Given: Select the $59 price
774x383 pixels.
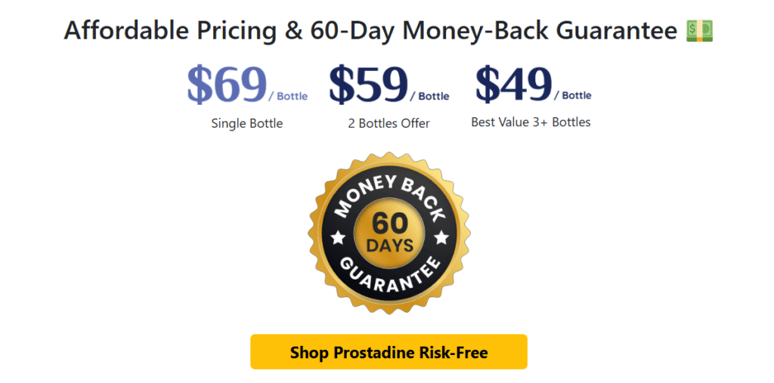Looking at the screenshot, I should [368, 85].
